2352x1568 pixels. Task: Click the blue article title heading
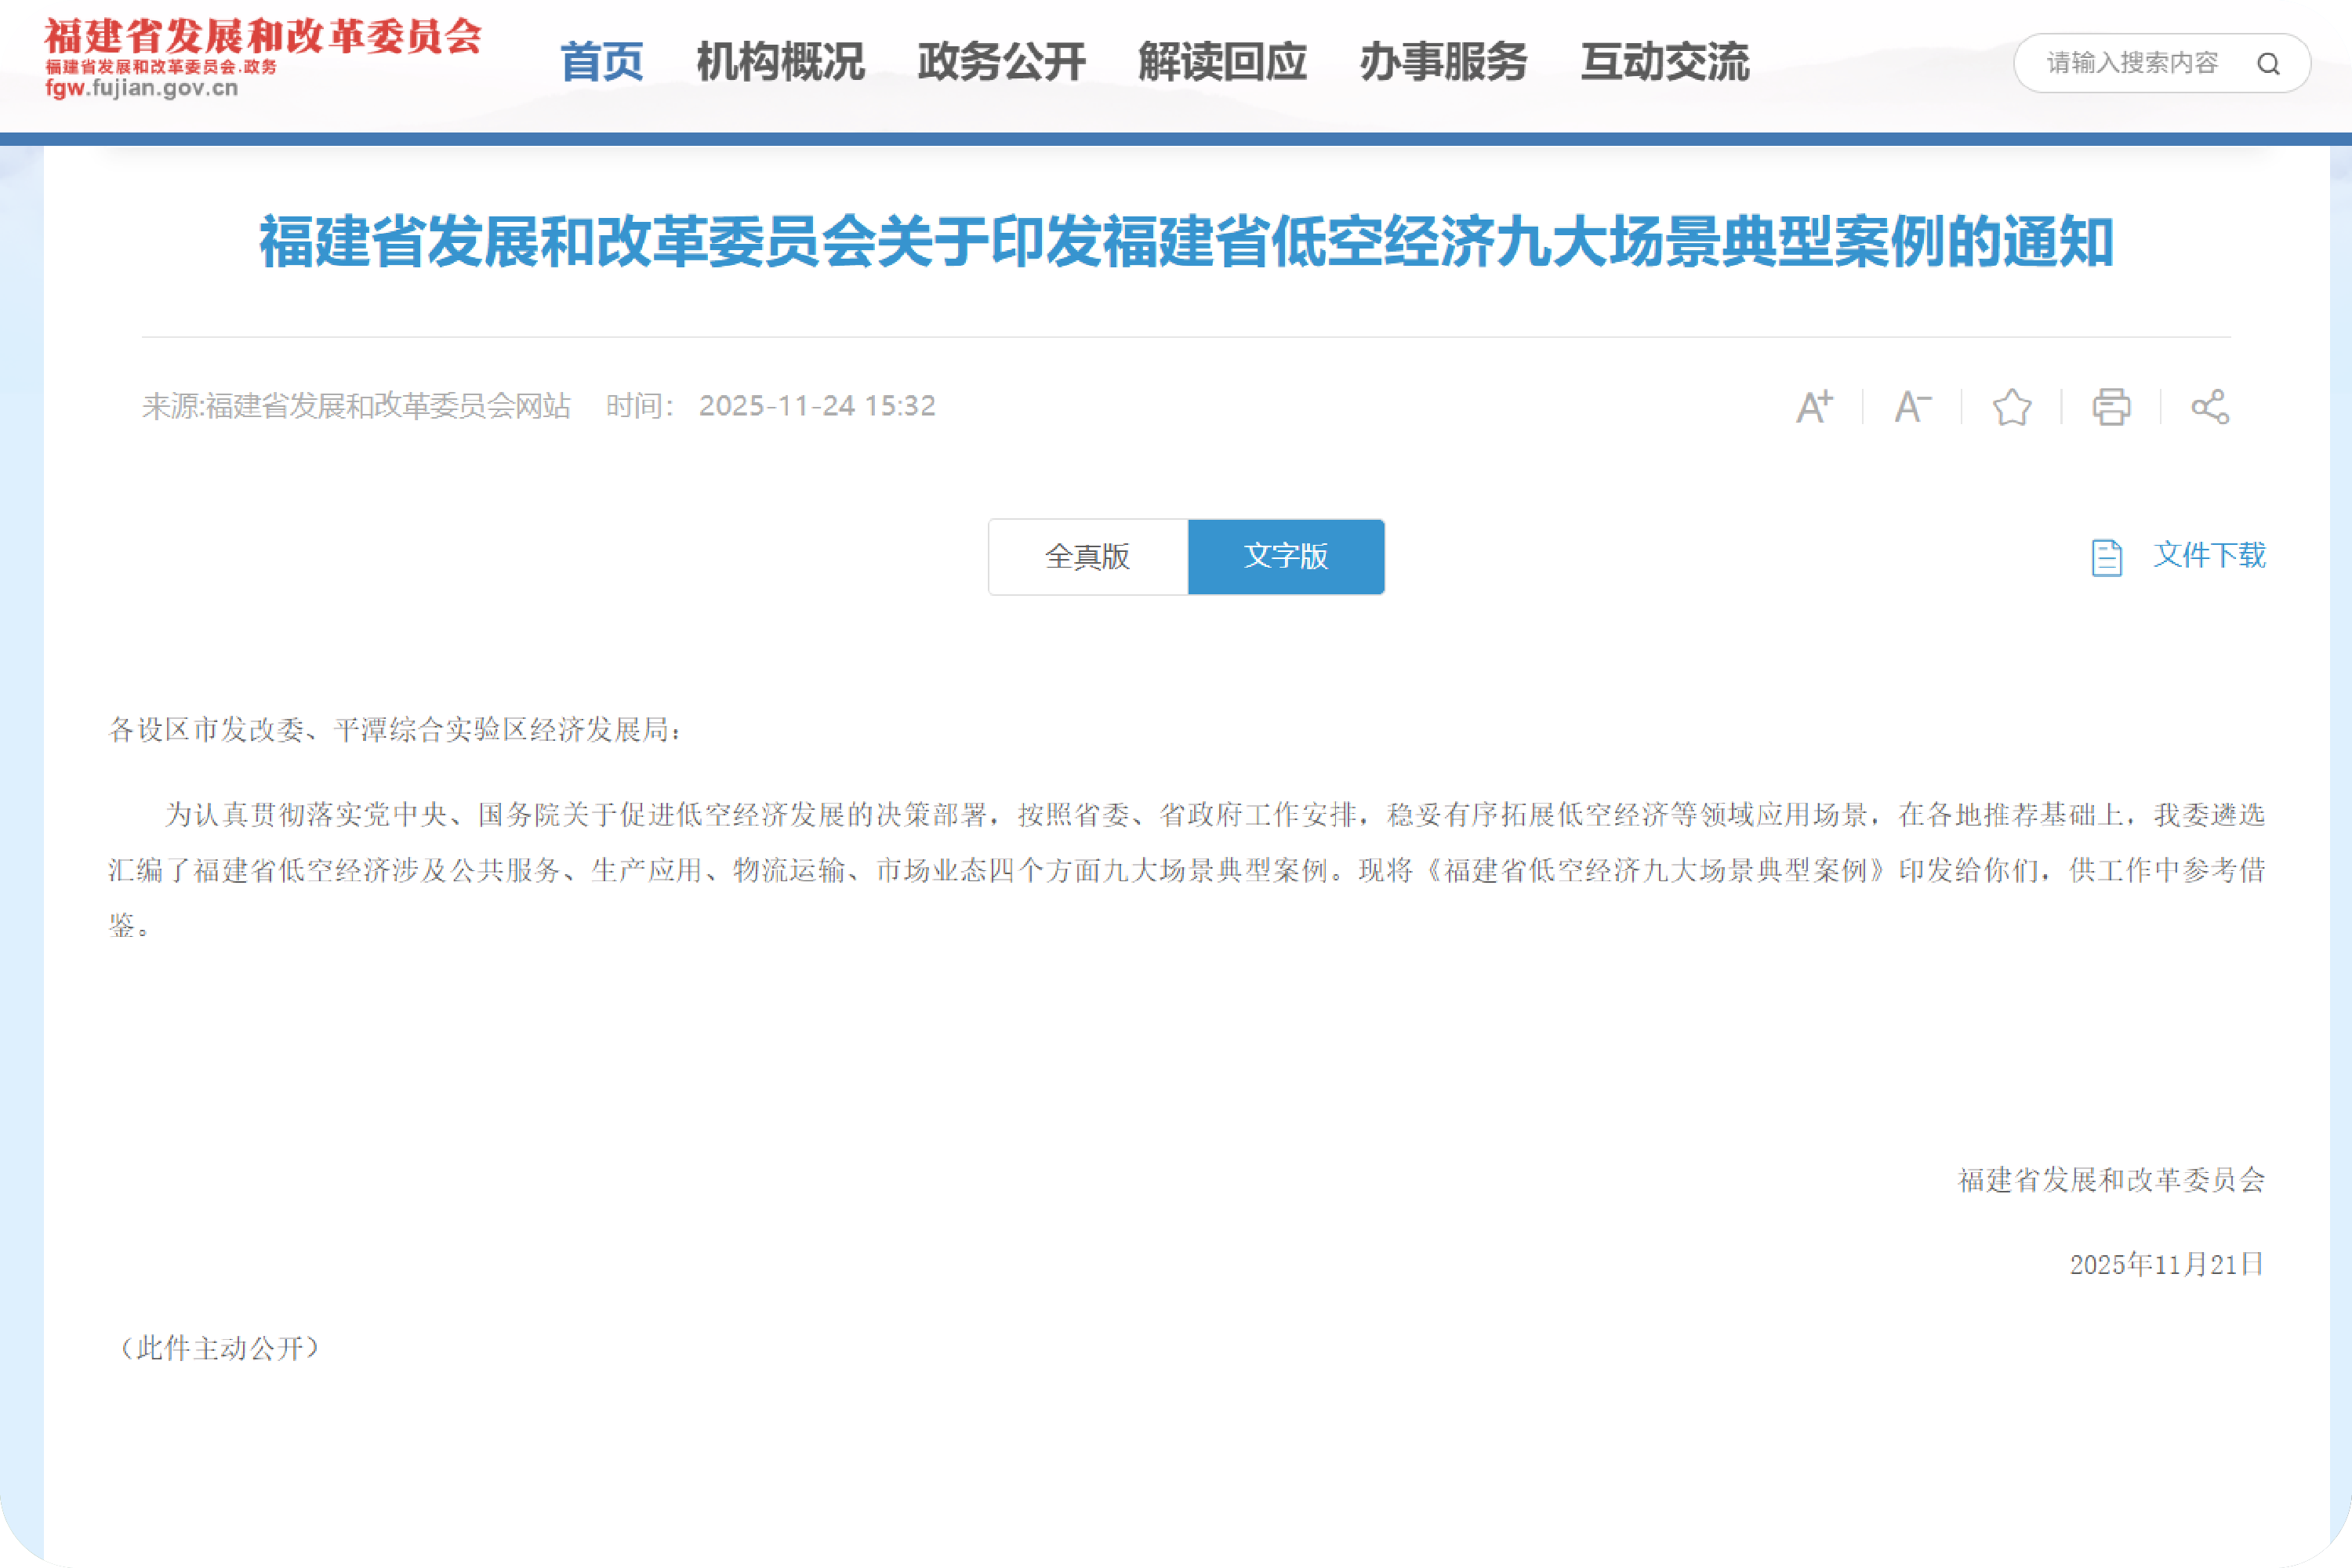click(1186, 242)
